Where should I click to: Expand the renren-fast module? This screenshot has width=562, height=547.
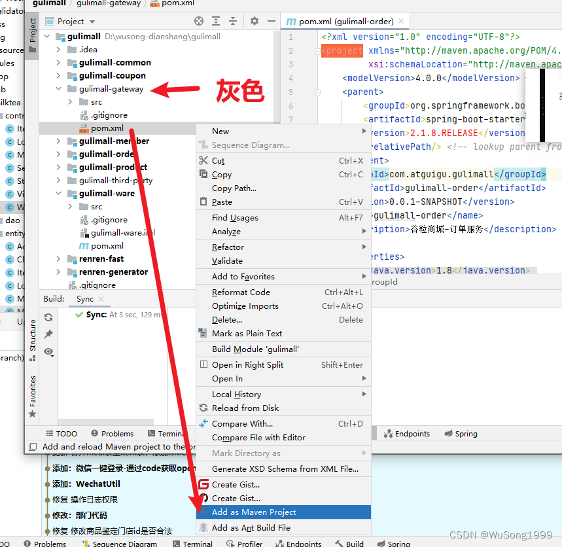pos(58,258)
